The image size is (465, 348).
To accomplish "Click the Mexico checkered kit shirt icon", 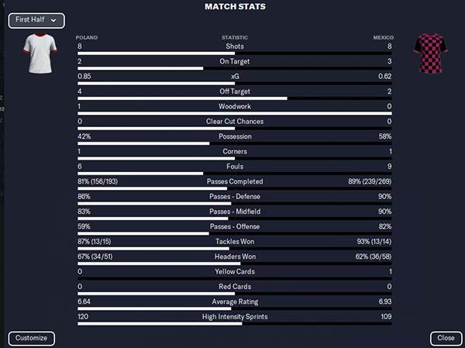I will (x=428, y=53).
